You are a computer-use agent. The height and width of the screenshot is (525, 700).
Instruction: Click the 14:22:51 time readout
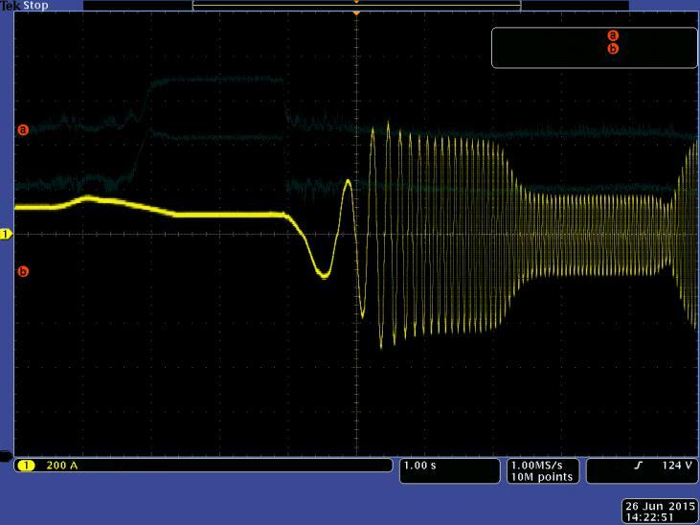649,517
